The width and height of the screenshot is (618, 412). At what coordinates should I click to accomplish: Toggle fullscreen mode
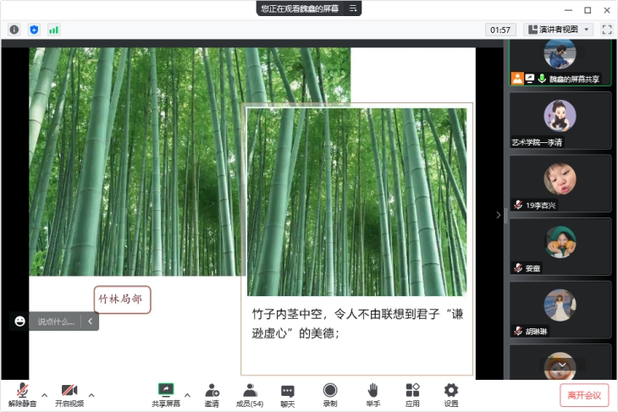click(606, 29)
